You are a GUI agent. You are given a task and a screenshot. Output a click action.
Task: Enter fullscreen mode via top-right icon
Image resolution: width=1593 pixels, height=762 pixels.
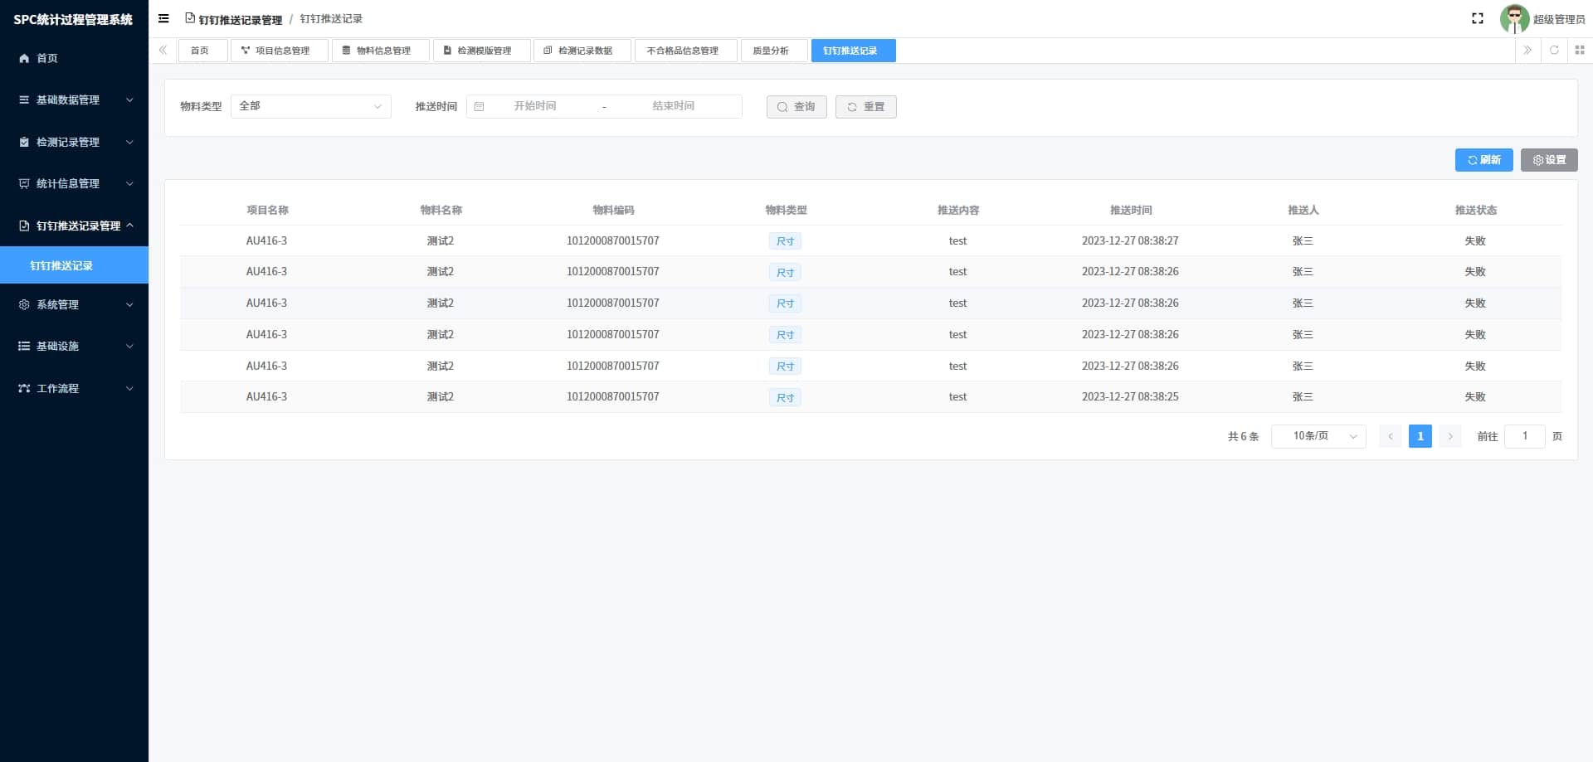[1478, 18]
